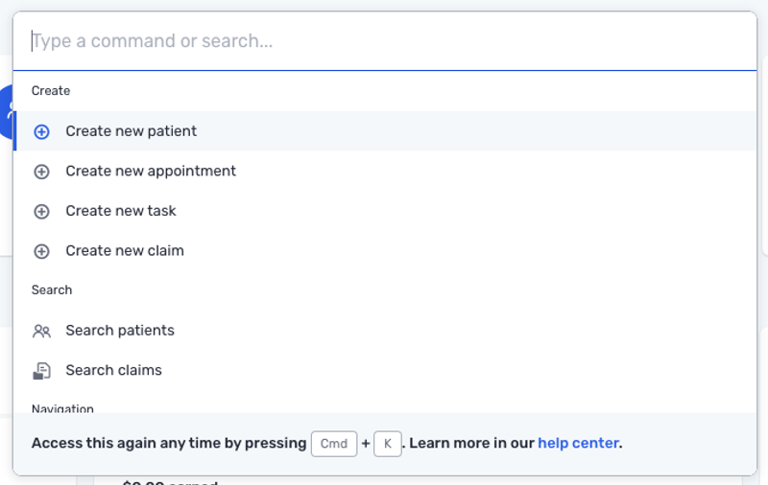Click the plus icon beside Create new task
The width and height of the screenshot is (768, 485).
(x=41, y=212)
